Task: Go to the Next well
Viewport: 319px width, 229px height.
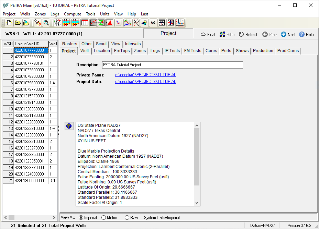Action: [x=288, y=35]
